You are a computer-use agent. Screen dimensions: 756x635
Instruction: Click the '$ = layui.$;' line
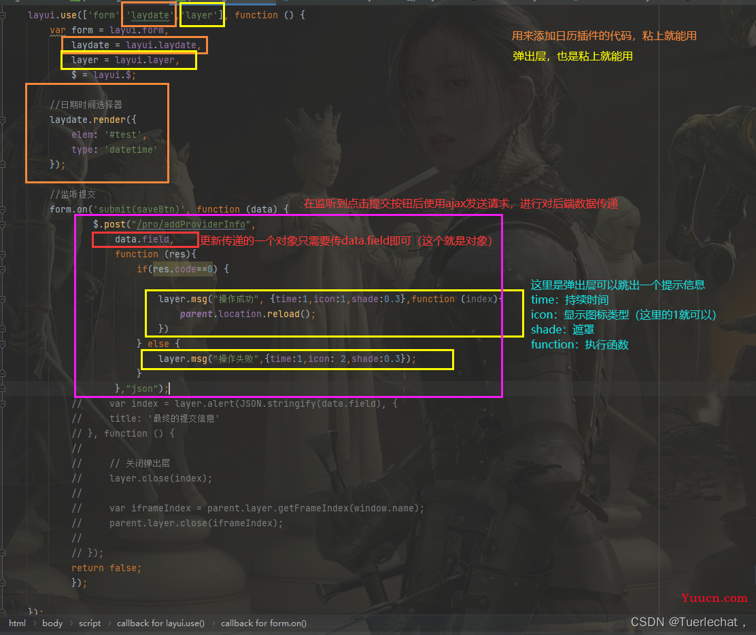[103, 75]
